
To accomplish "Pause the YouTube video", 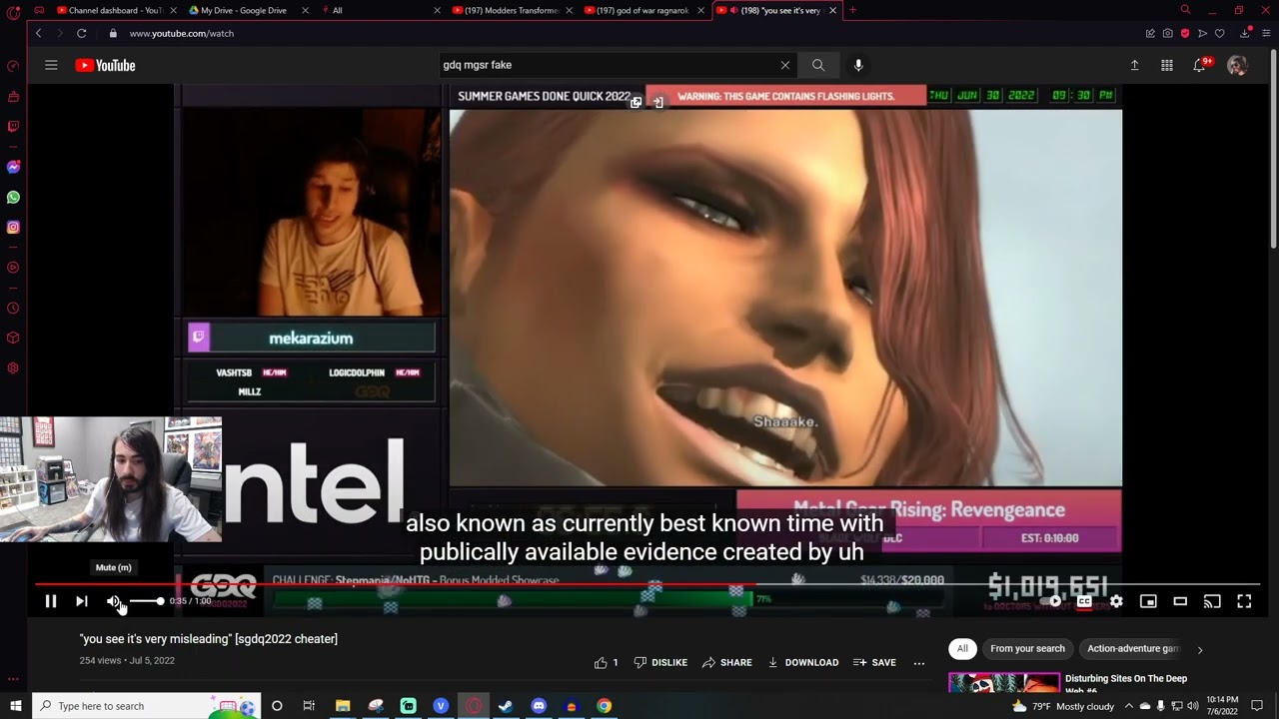I will 51,601.
